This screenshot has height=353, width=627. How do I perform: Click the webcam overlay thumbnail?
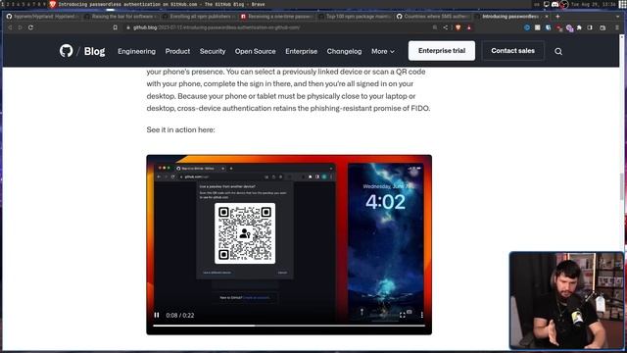pyautogui.click(x=566, y=301)
